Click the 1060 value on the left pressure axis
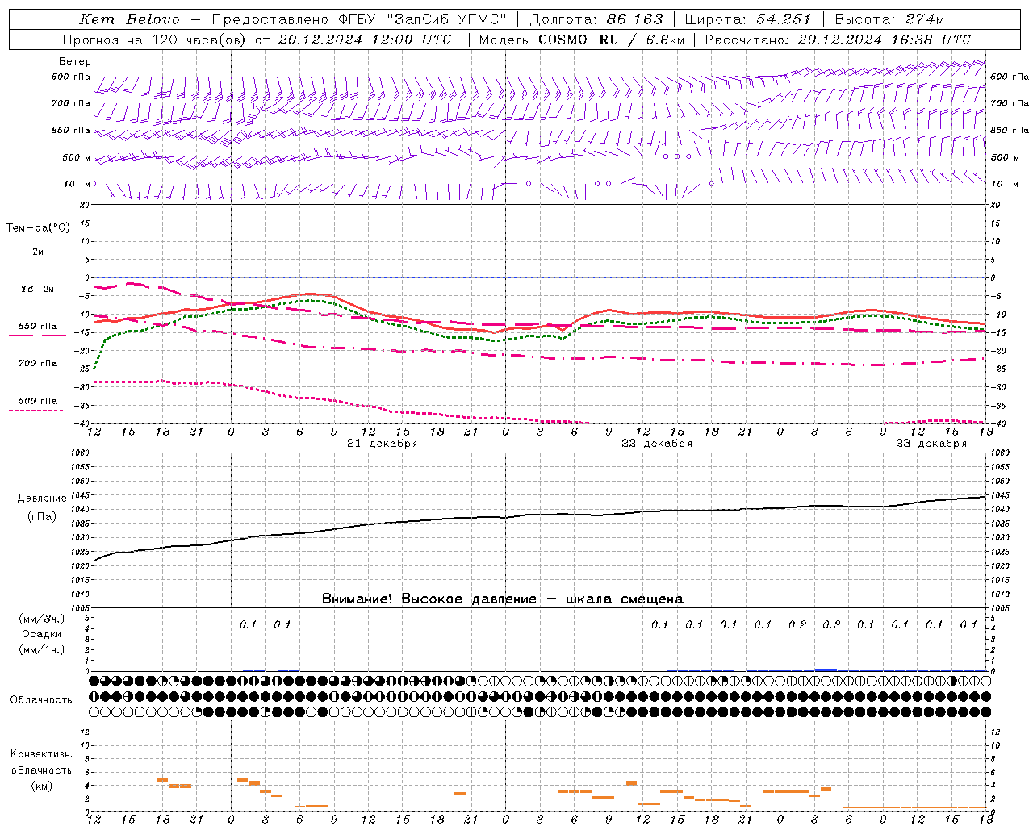Viewport: 1033px width, 826px height. (x=78, y=453)
